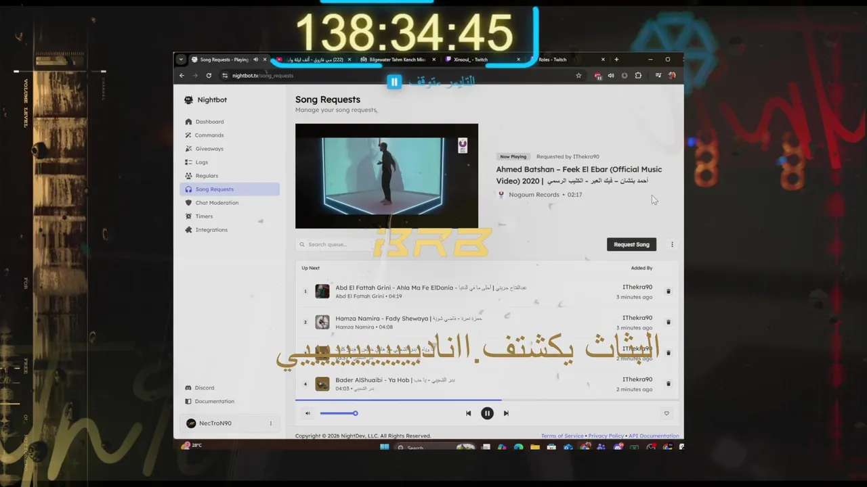Go back in browser history
The image size is (867, 487).
click(x=182, y=76)
